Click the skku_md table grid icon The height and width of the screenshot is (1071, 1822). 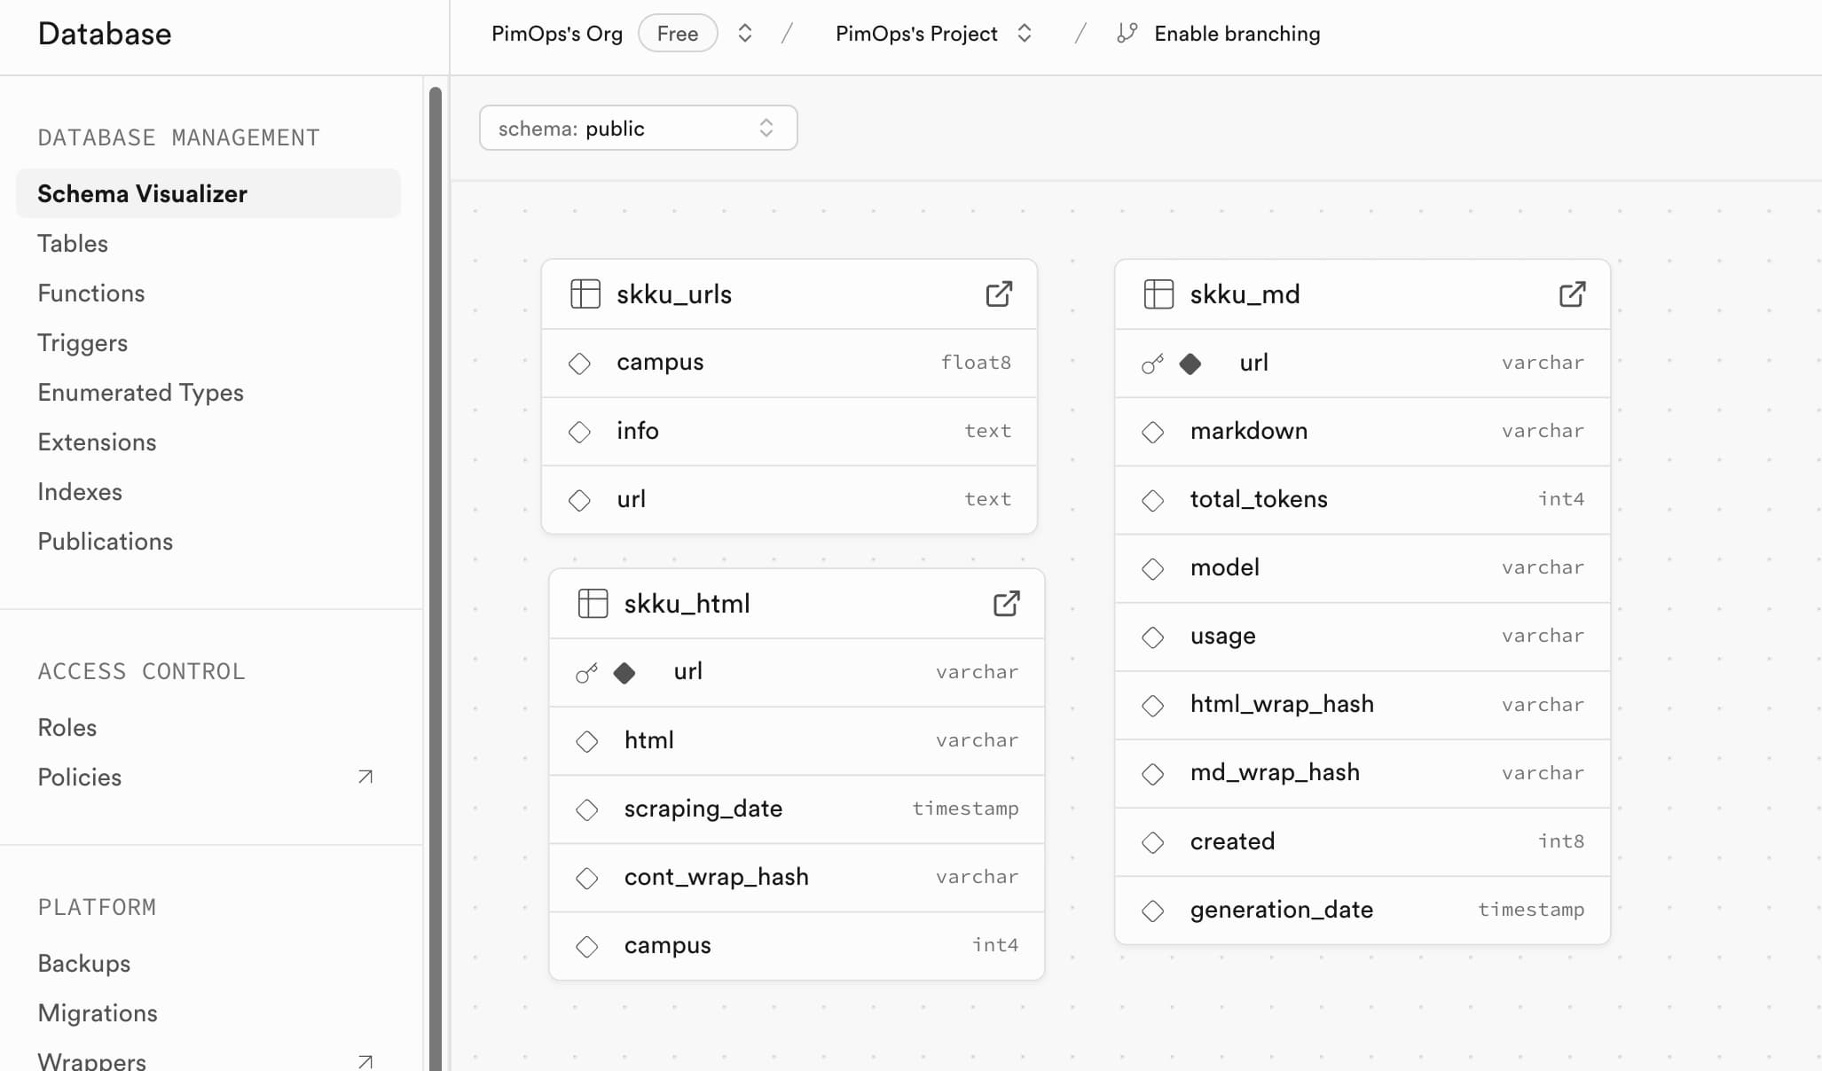(x=1158, y=294)
